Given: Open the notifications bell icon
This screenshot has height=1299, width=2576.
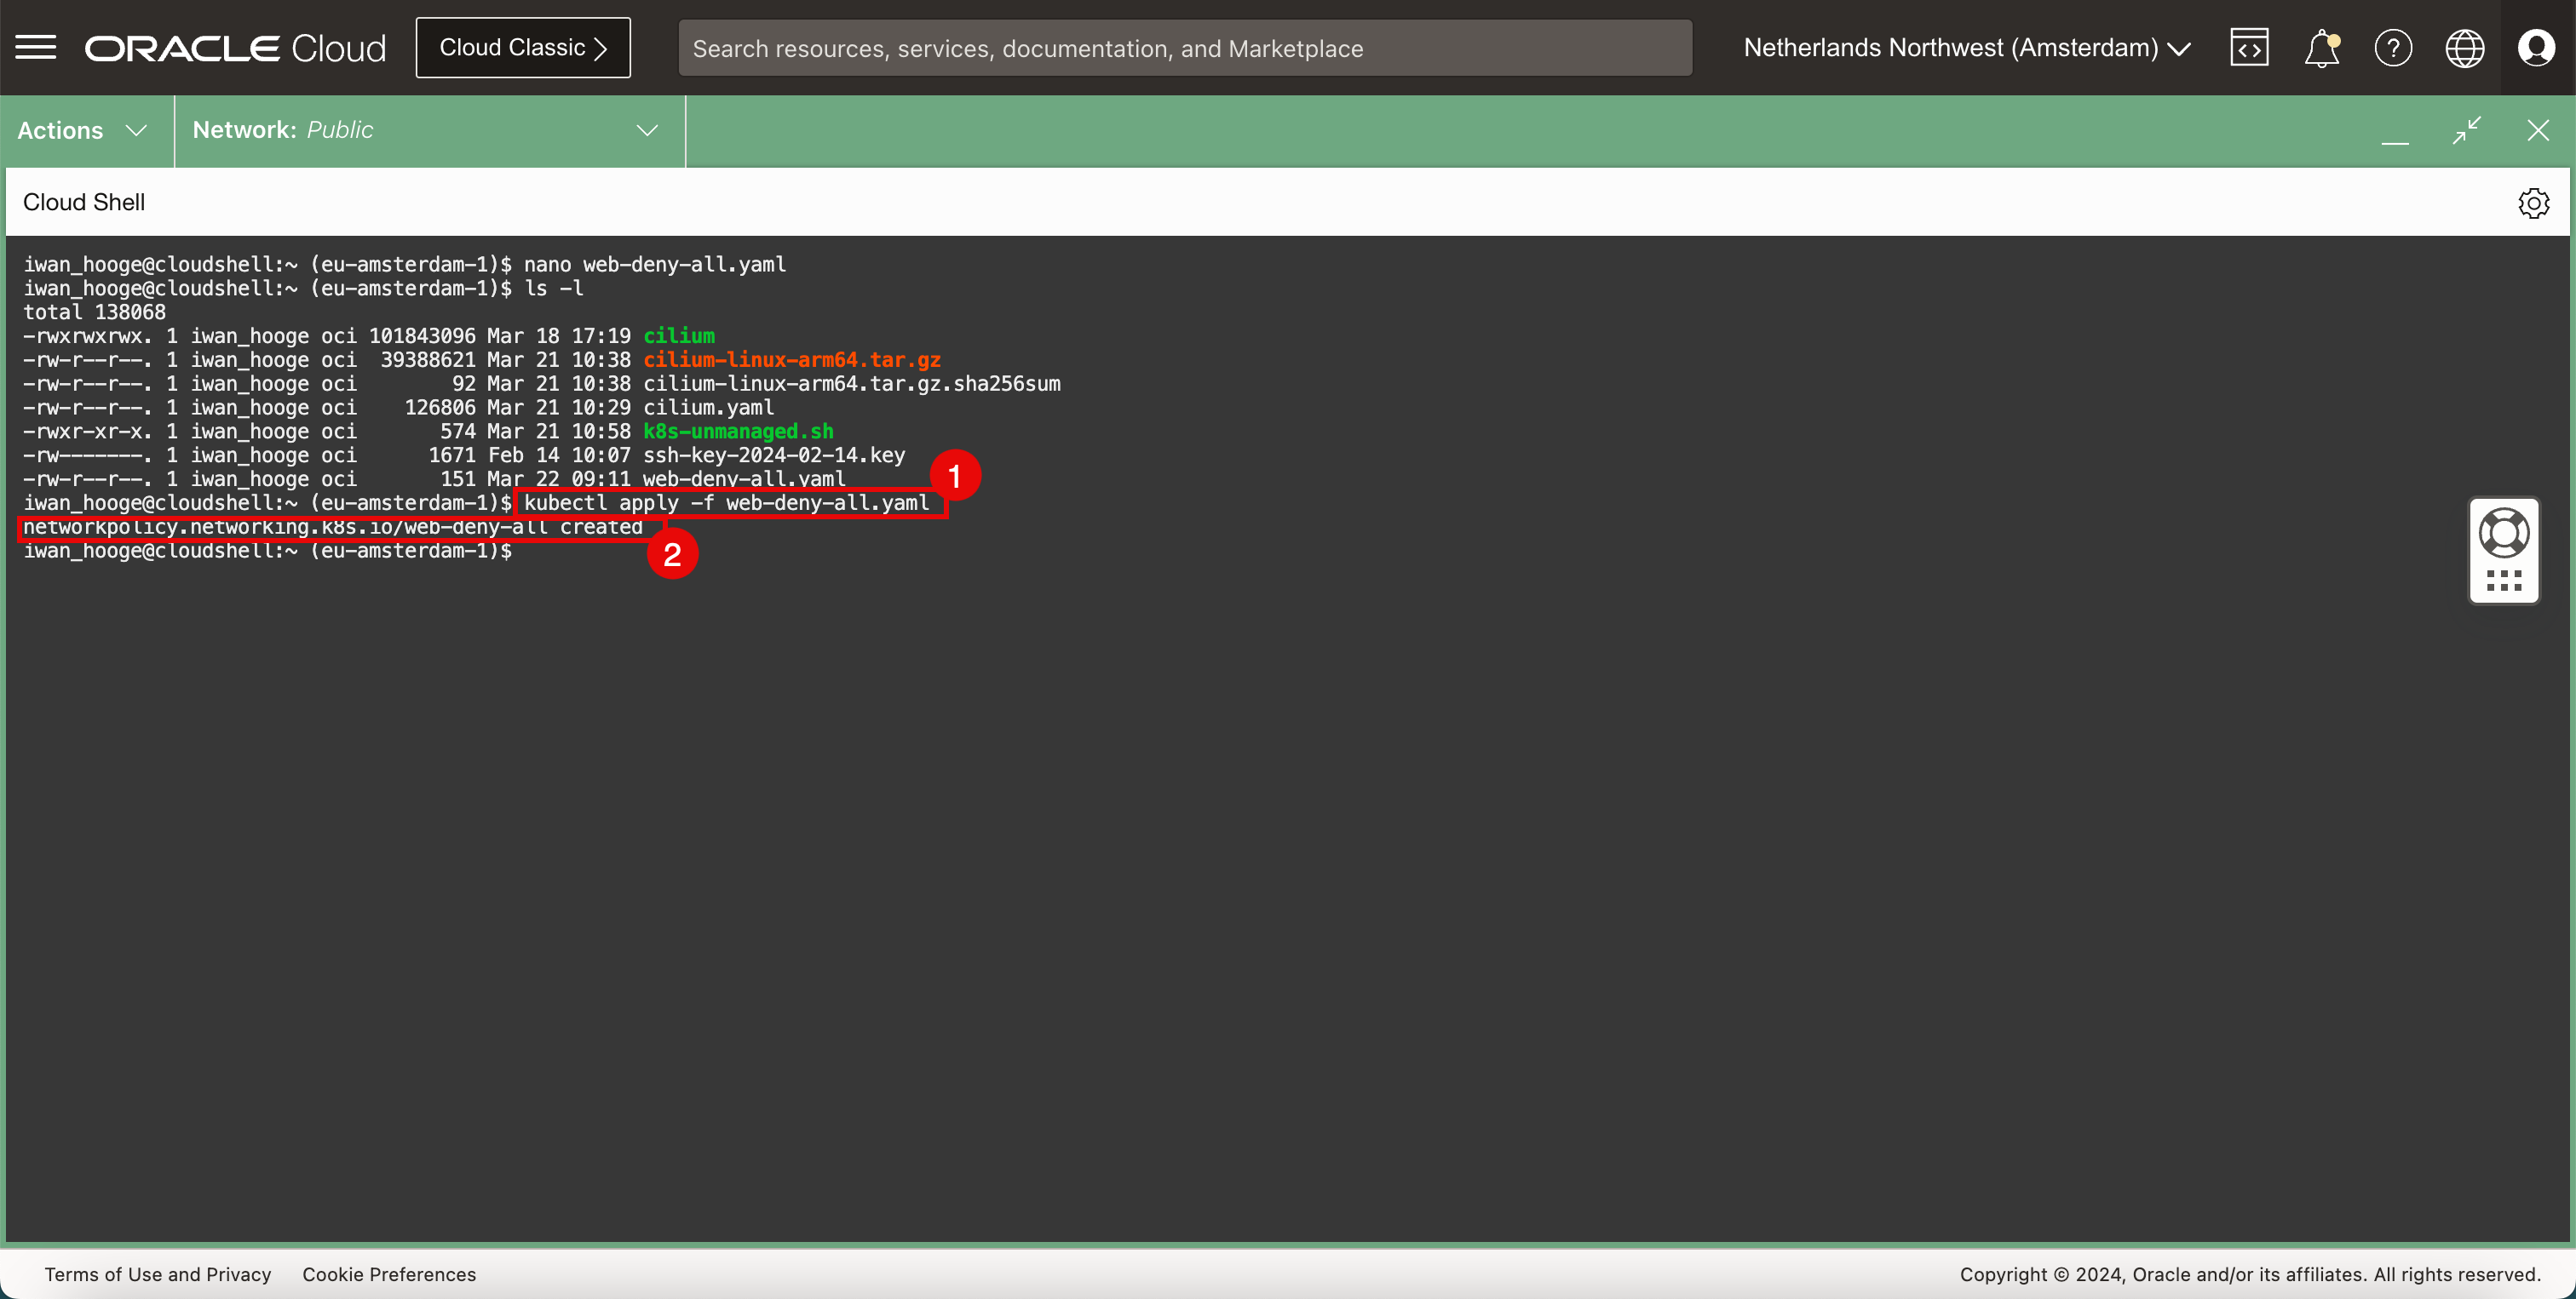Looking at the screenshot, I should pyautogui.click(x=2321, y=47).
